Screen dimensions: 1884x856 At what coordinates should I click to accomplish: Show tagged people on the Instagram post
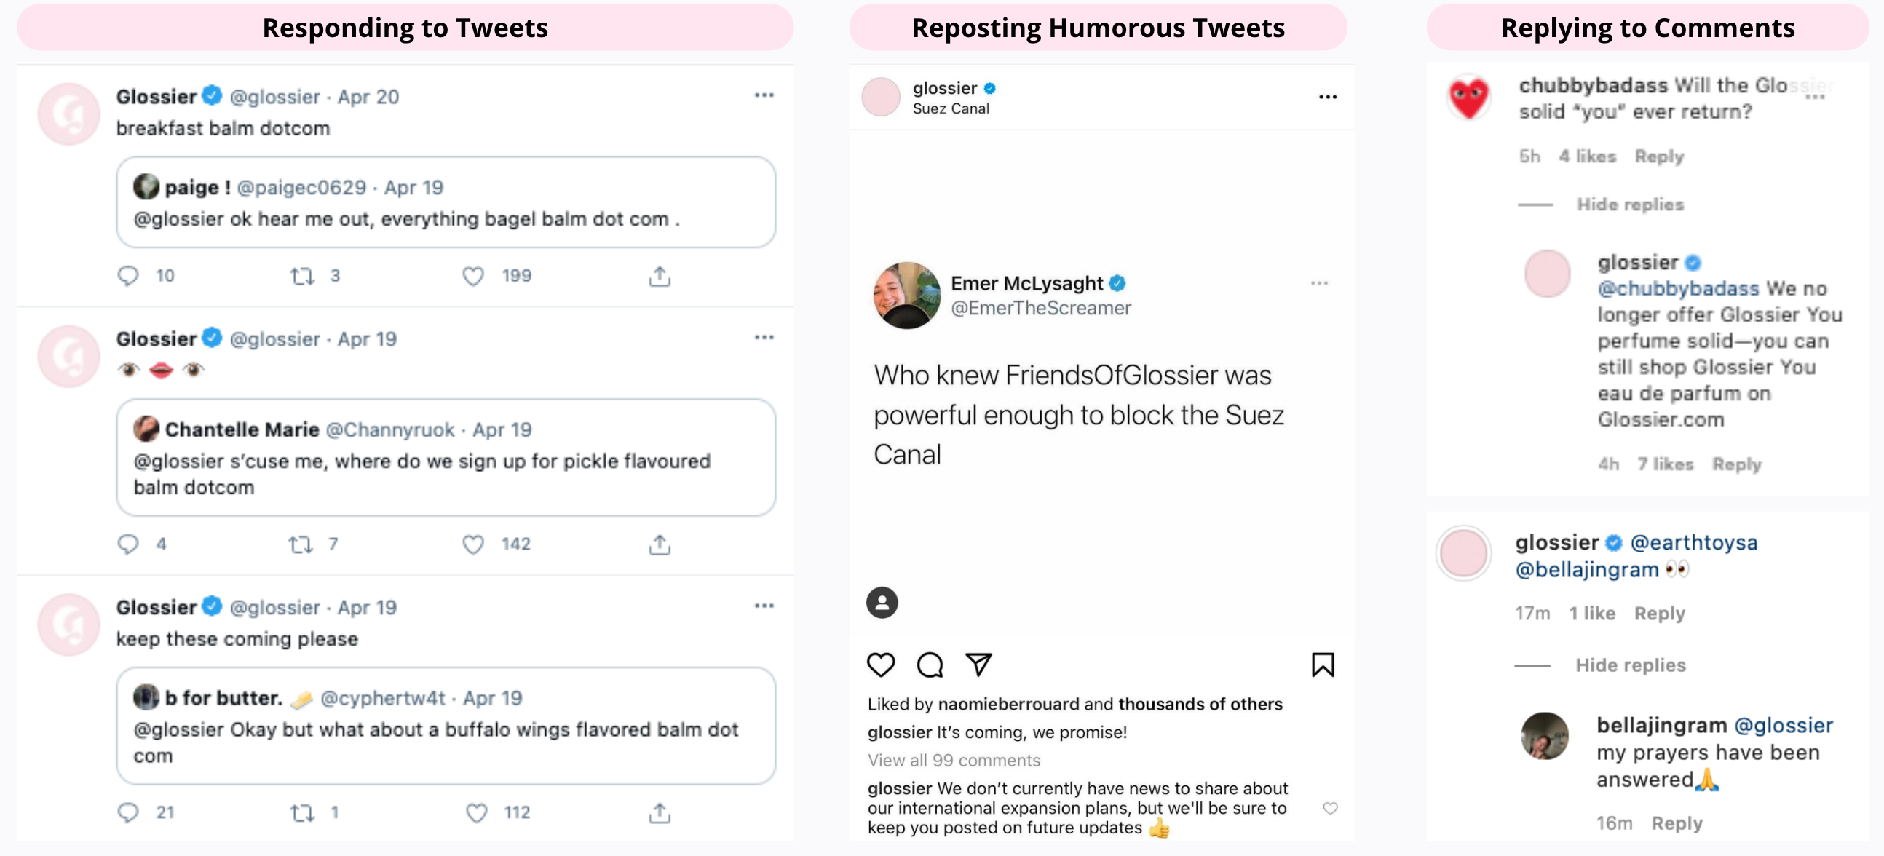(882, 603)
